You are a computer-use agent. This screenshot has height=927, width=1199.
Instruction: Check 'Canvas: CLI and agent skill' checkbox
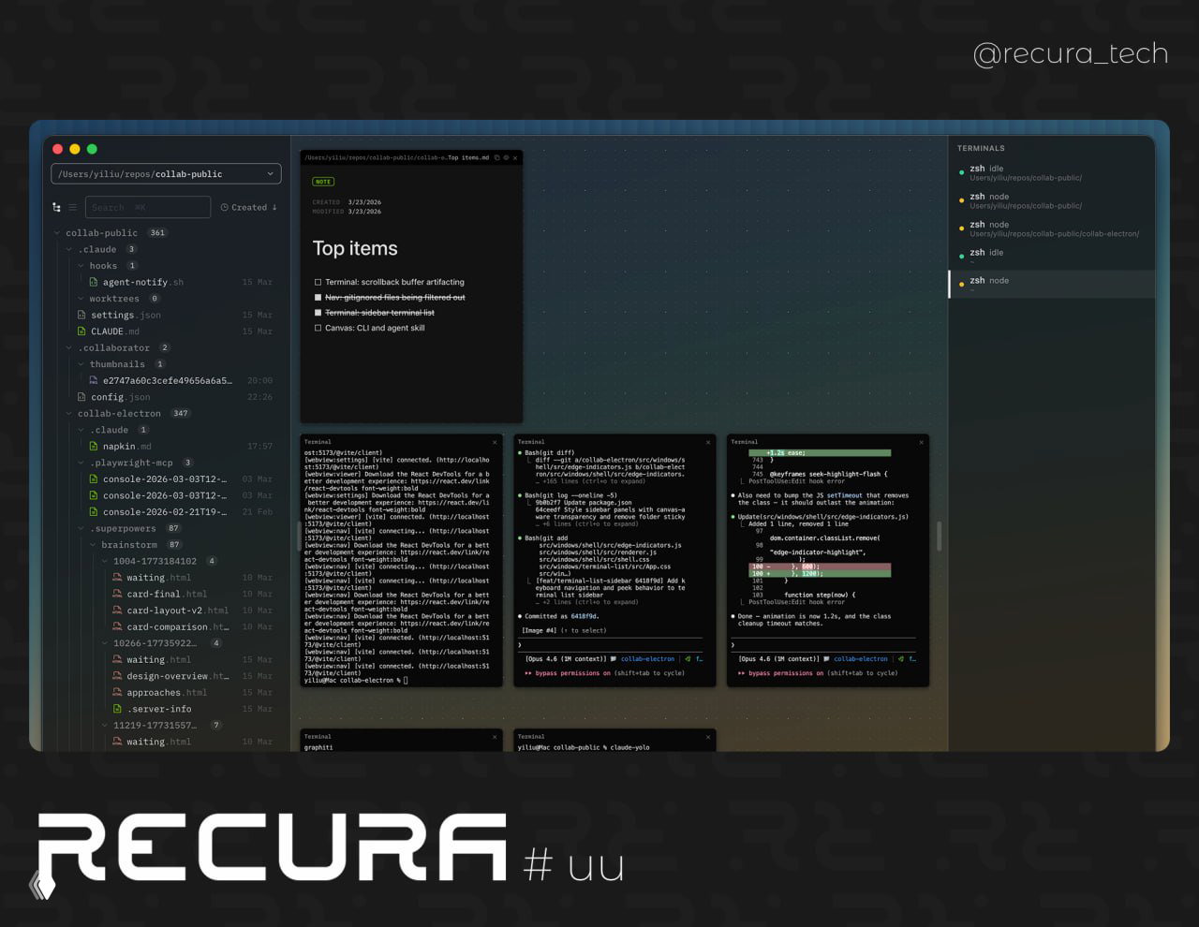[x=318, y=328]
